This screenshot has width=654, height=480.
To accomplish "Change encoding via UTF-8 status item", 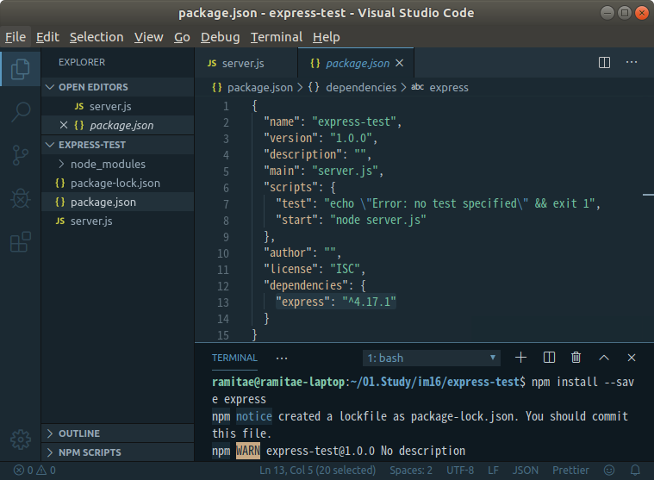I will coord(460,471).
